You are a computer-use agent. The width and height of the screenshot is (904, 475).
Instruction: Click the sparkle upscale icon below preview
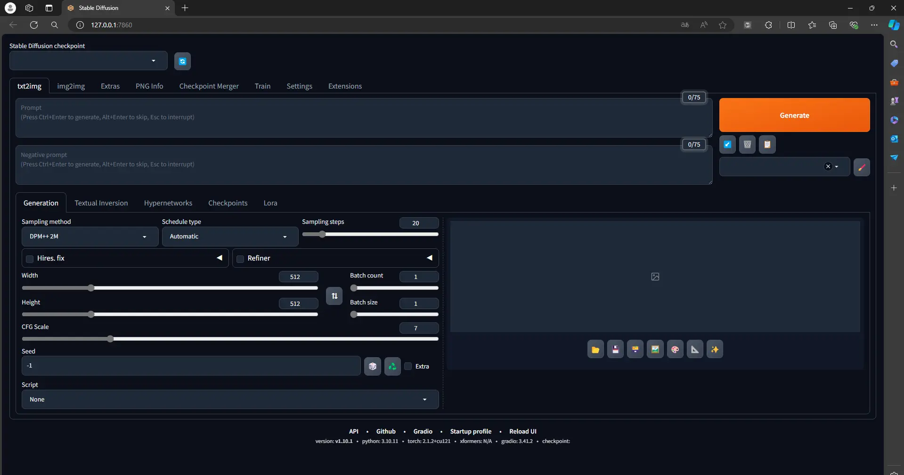click(715, 350)
